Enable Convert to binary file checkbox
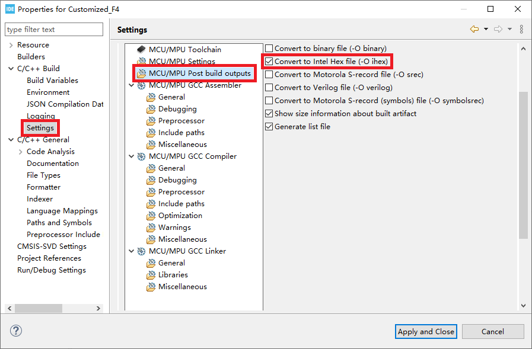This screenshot has height=349, width=532. (269, 48)
